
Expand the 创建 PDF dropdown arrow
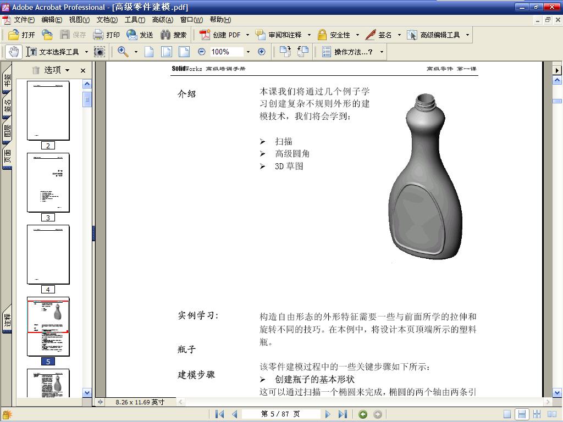247,35
